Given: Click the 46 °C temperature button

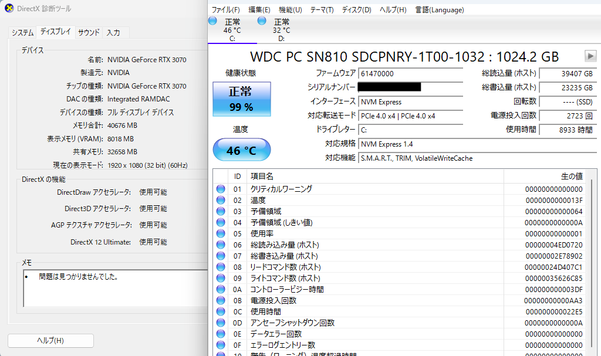Looking at the screenshot, I should 241,150.
